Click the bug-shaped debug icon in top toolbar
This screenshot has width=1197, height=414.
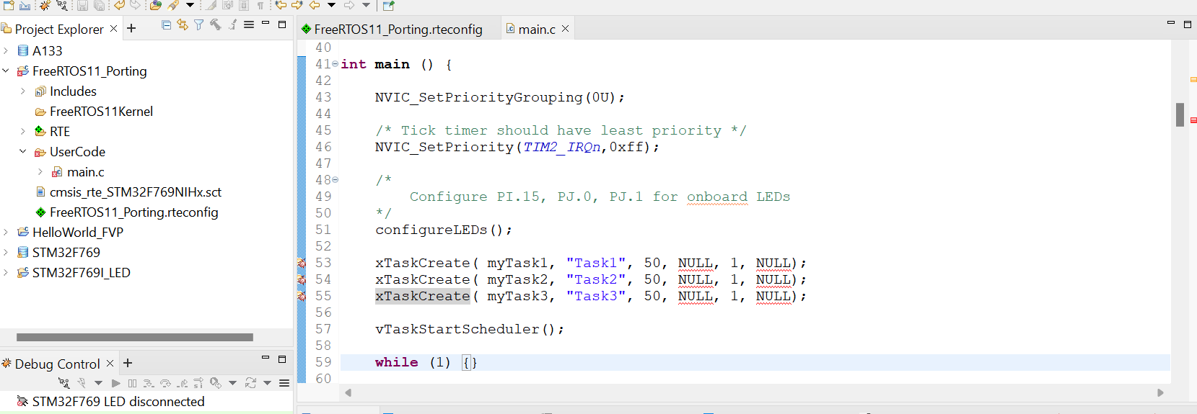click(x=45, y=6)
